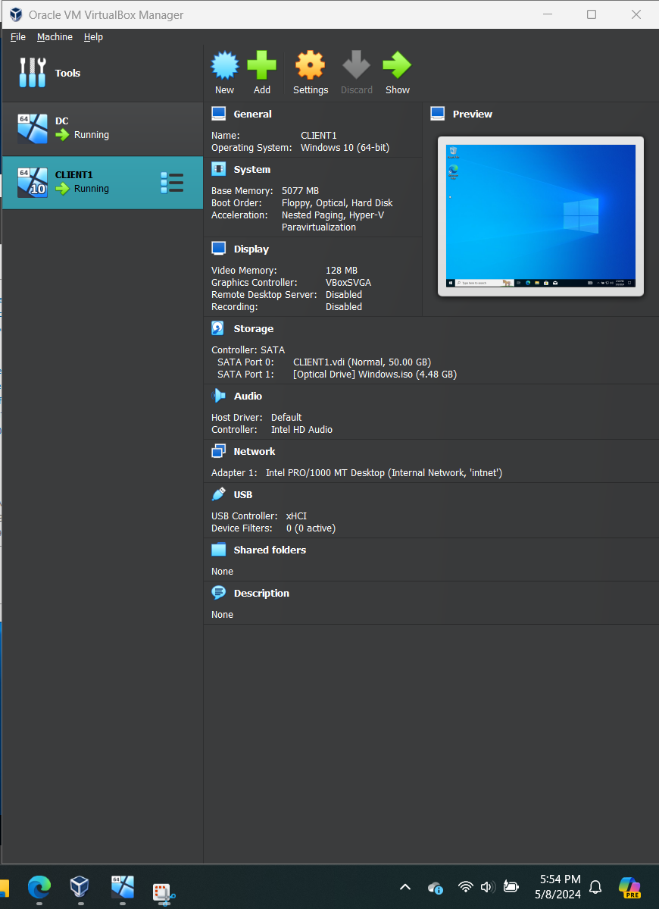Maximize the VirtualBox Manager window
The height and width of the screenshot is (909, 659).
tap(592, 14)
